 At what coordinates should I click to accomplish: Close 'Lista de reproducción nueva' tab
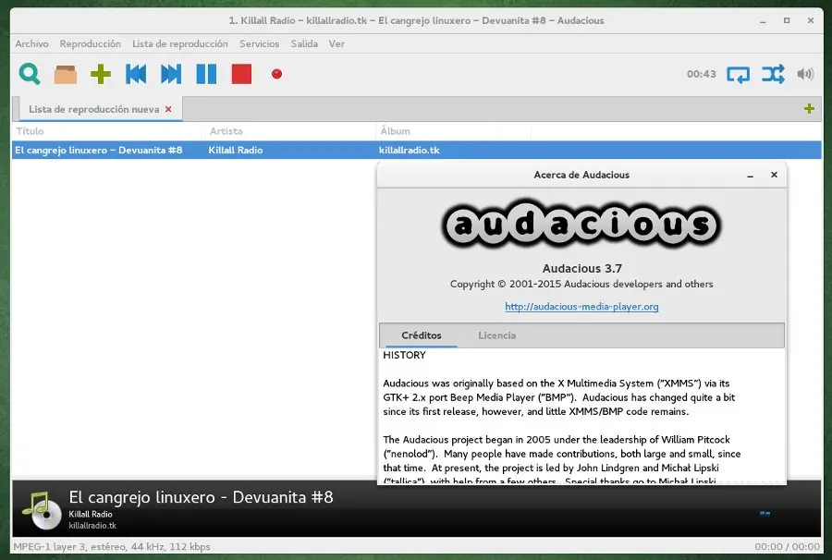click(x=168, y=109)
